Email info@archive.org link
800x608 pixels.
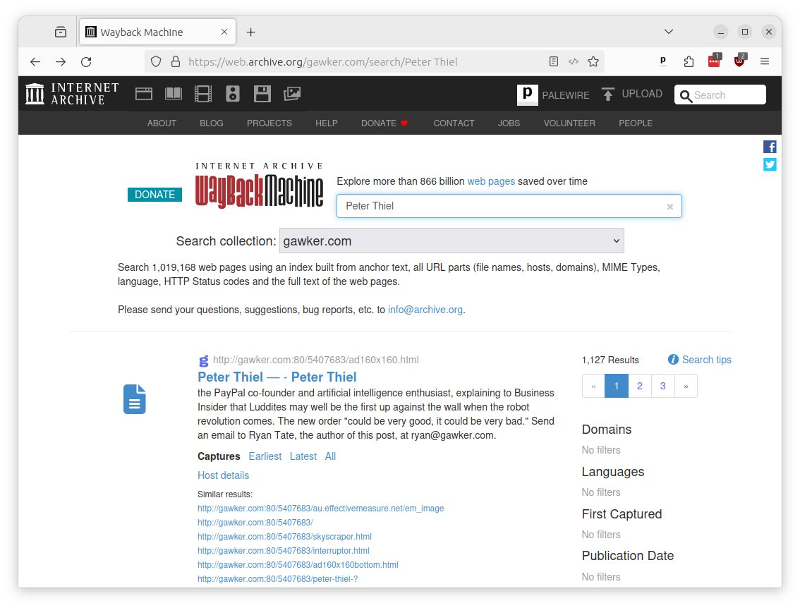click(425, 310)
